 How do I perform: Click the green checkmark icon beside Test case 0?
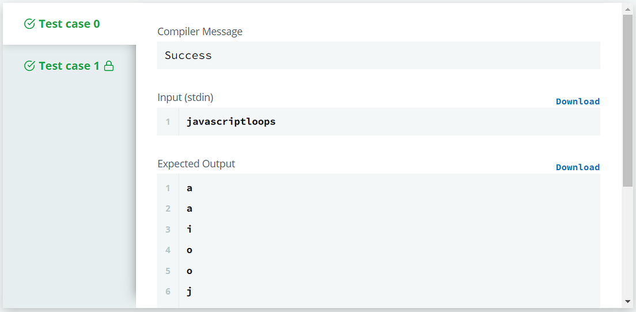coord(29,24)
